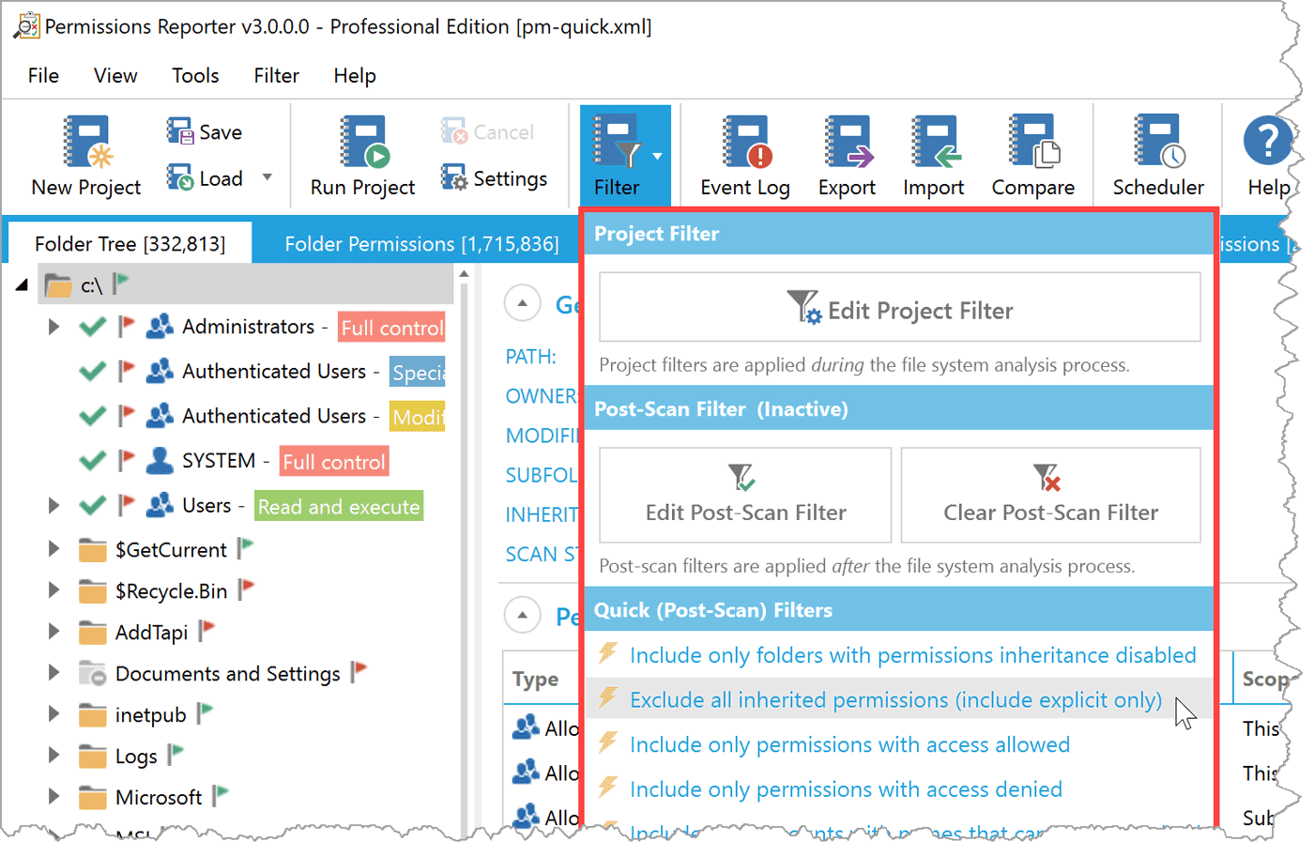
Task: Open the Filter menu in menu bar
Action: click(x=276, y=76)
